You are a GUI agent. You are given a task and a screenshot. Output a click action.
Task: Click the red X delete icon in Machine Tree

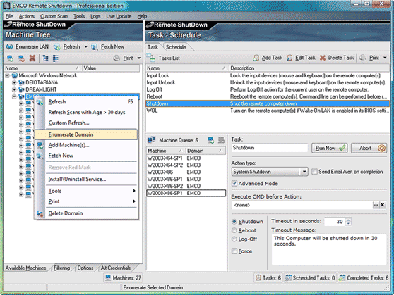coord(32,58)
